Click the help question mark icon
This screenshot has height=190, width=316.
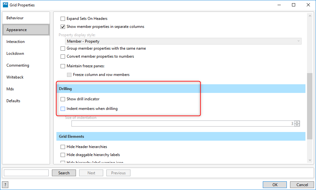[5, 185]
